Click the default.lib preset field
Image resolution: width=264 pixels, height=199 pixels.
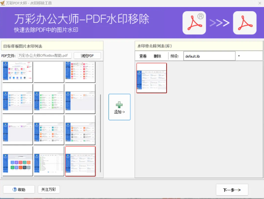click(209, 56)
